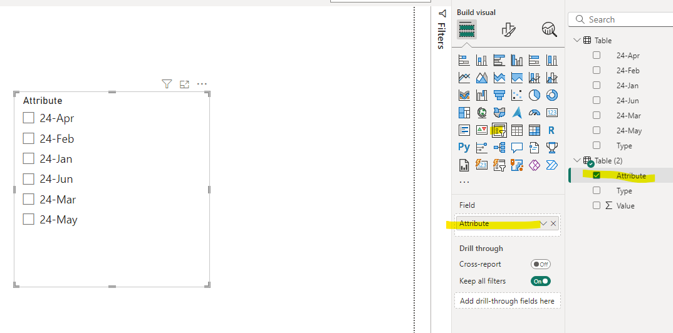Select the Clustered column chart visual
The image size is (673, 333).
pyautogui.click(x=517, y=61)
